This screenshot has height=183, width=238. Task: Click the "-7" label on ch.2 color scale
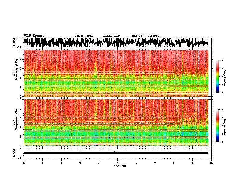222,142
